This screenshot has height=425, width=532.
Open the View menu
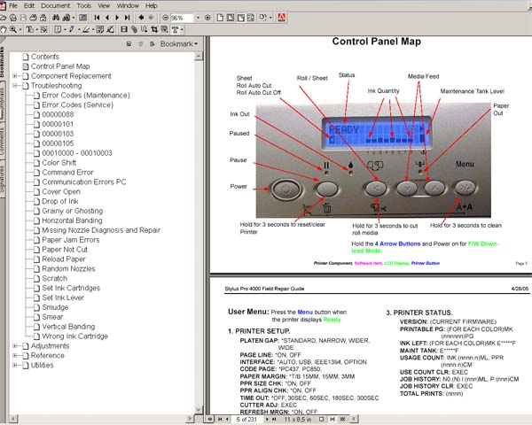(104, 6)
